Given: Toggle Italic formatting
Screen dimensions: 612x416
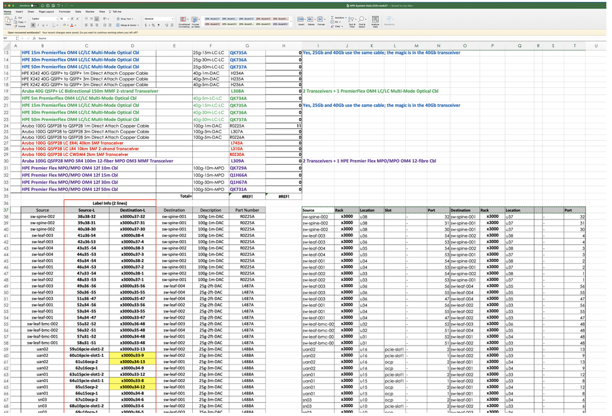Looking at the screenshot, I should [38, 25].
